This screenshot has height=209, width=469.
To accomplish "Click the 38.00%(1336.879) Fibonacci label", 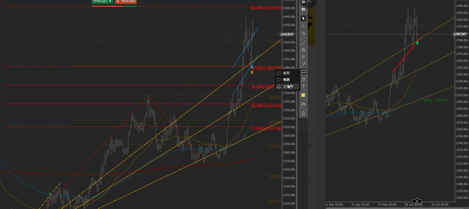I will 266,106.
